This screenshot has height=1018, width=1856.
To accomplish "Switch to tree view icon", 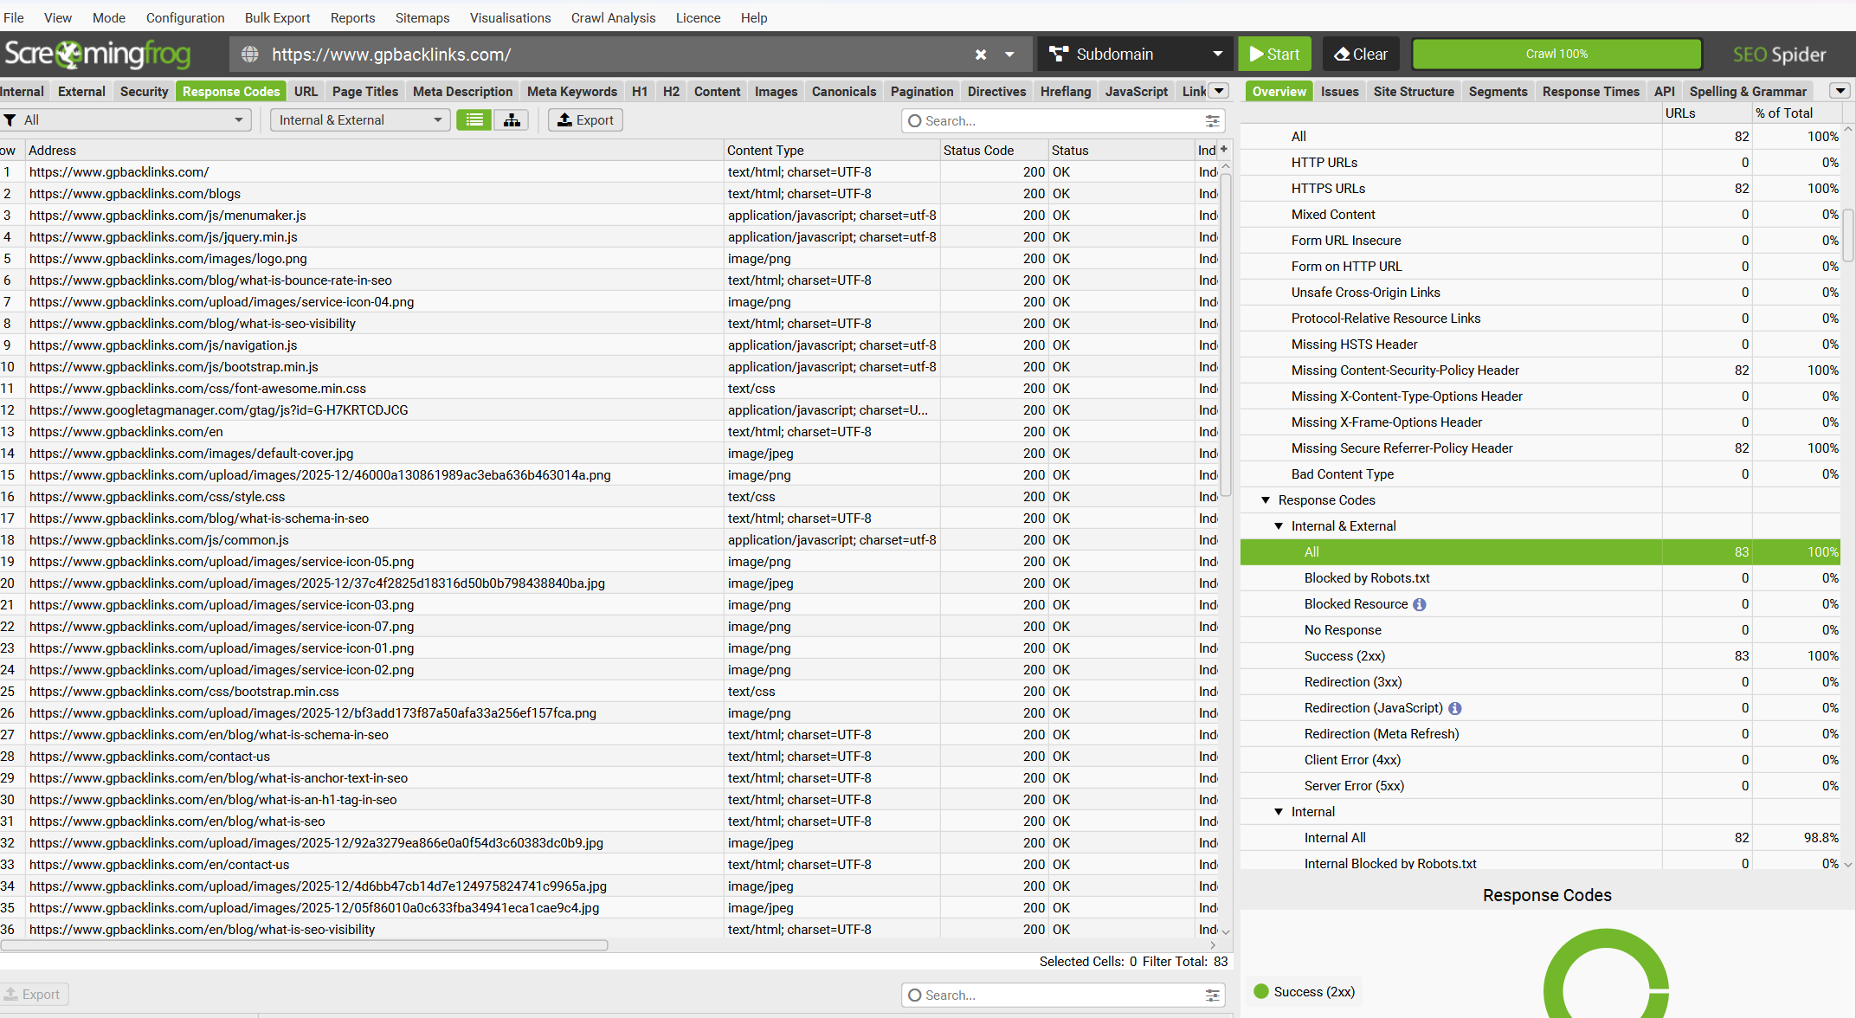I will pyautogui.click(x=512, y=120).
